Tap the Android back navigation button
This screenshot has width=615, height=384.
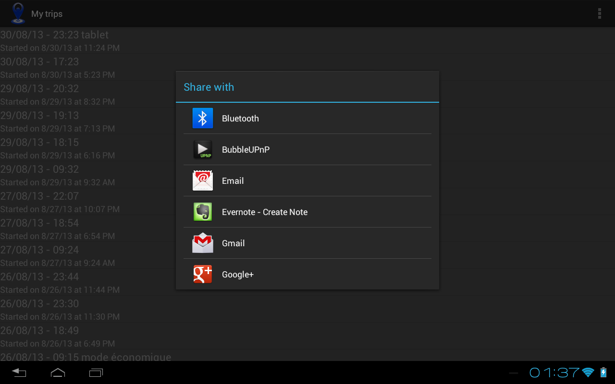(x=19, y=372)
